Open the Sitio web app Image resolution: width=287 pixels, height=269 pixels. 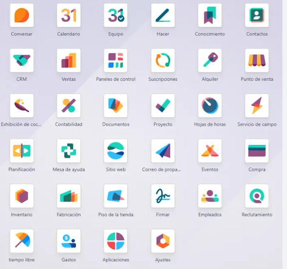click(x=116, y=151)
